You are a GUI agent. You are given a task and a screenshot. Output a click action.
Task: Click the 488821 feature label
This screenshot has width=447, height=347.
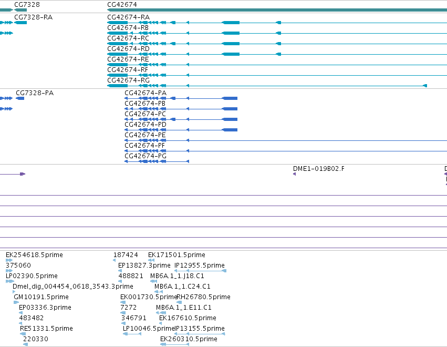point(131,276)
